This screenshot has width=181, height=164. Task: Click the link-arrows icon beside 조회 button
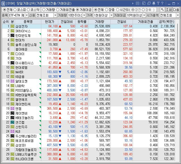(x=163, y=10)
